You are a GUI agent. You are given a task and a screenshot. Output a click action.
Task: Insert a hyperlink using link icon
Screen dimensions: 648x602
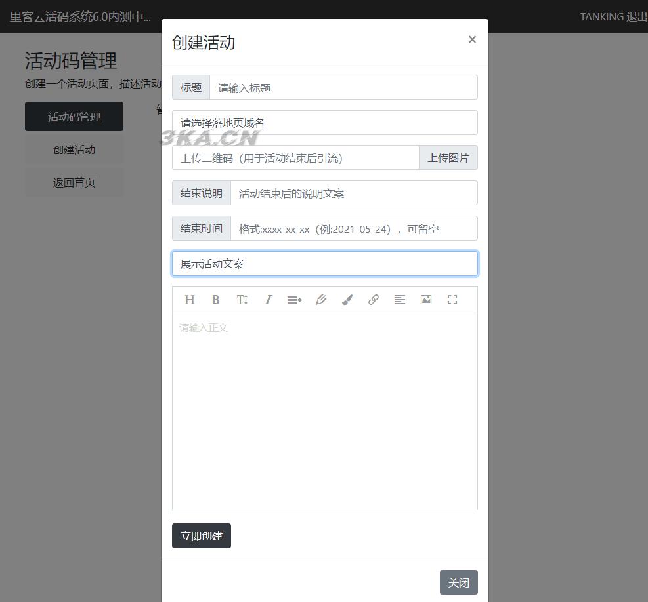[374, 300]
